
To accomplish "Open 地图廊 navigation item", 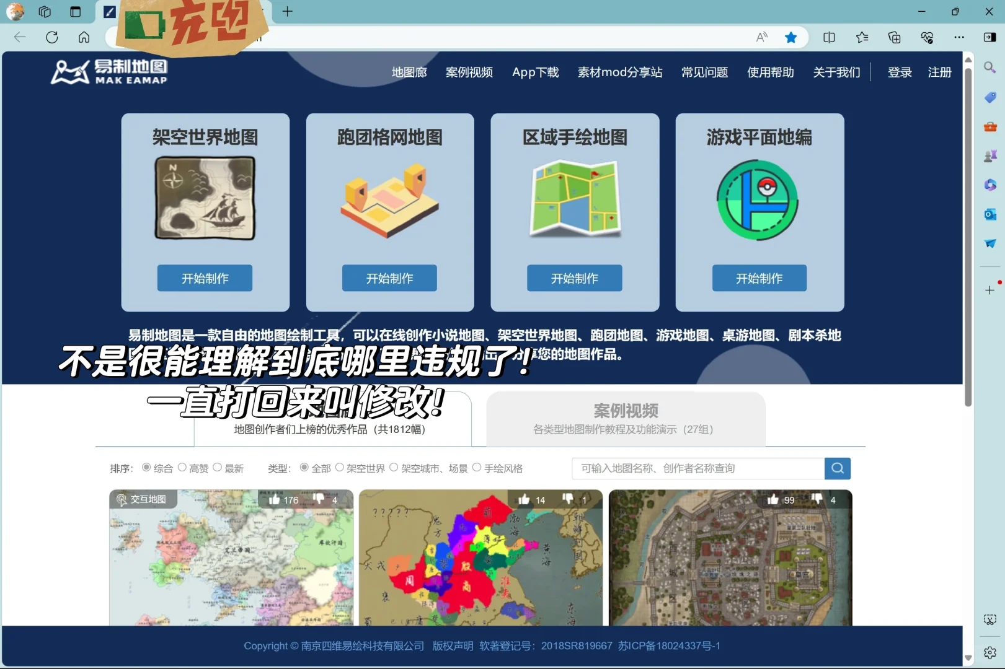I will (409, 72).
